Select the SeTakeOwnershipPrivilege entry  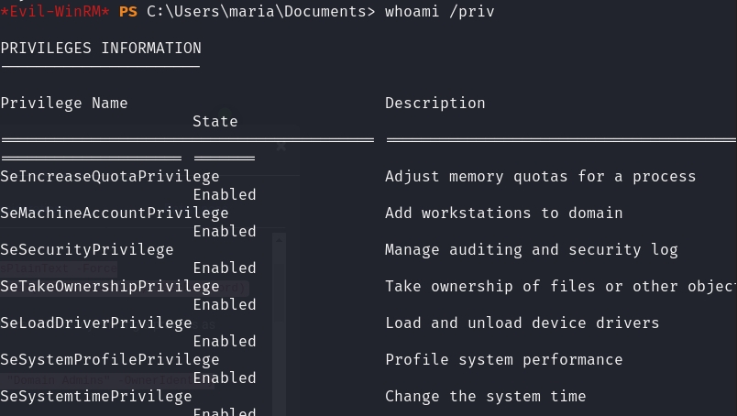pos(110,287)
